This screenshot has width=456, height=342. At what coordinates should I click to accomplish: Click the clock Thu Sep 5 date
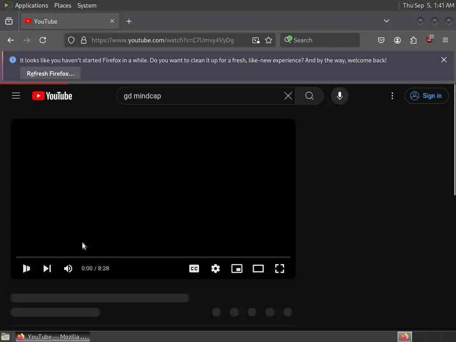(x=428, y=5)
